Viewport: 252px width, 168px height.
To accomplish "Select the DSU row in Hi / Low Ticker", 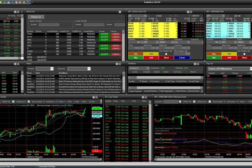I will (x=126, y=107).
